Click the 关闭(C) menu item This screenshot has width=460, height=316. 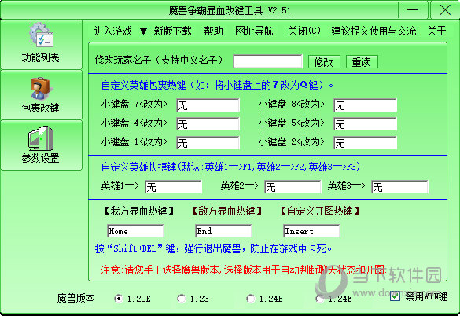(x=304, y=31)
